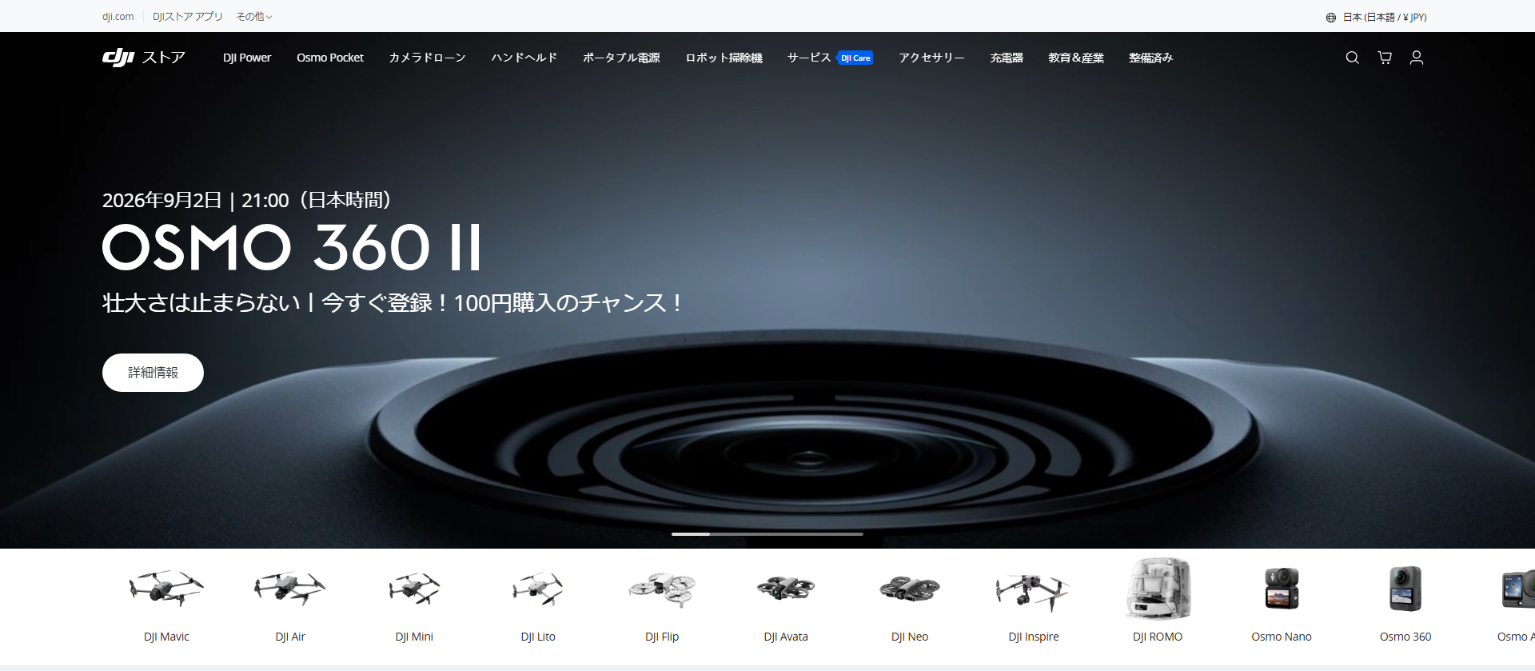Select the DJI Lito drone image
The image size is (1535, 671).
(x=538, y=589)
